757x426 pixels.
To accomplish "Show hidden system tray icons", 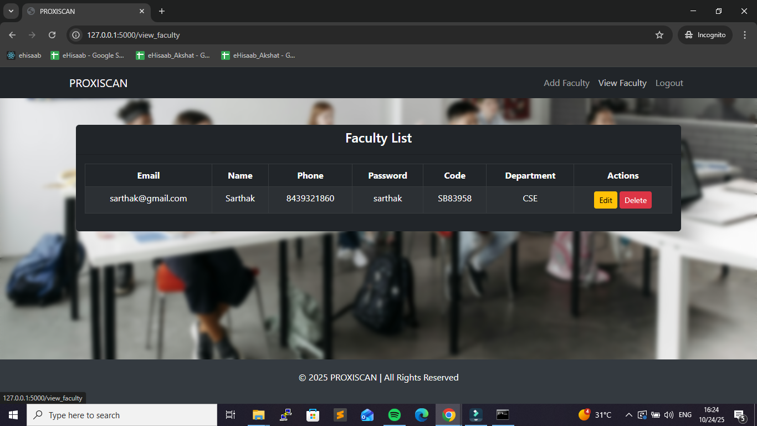I will click(x=628, y=415).
